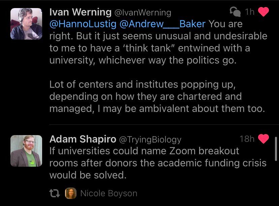Click the retweet icon below Adam's tweet

coord(55,193)
